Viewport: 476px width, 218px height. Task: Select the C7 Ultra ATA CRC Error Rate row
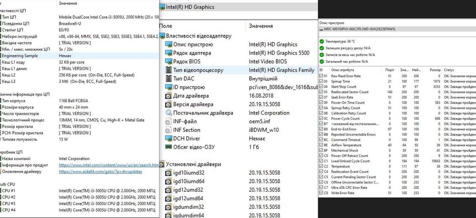(397, 188)
